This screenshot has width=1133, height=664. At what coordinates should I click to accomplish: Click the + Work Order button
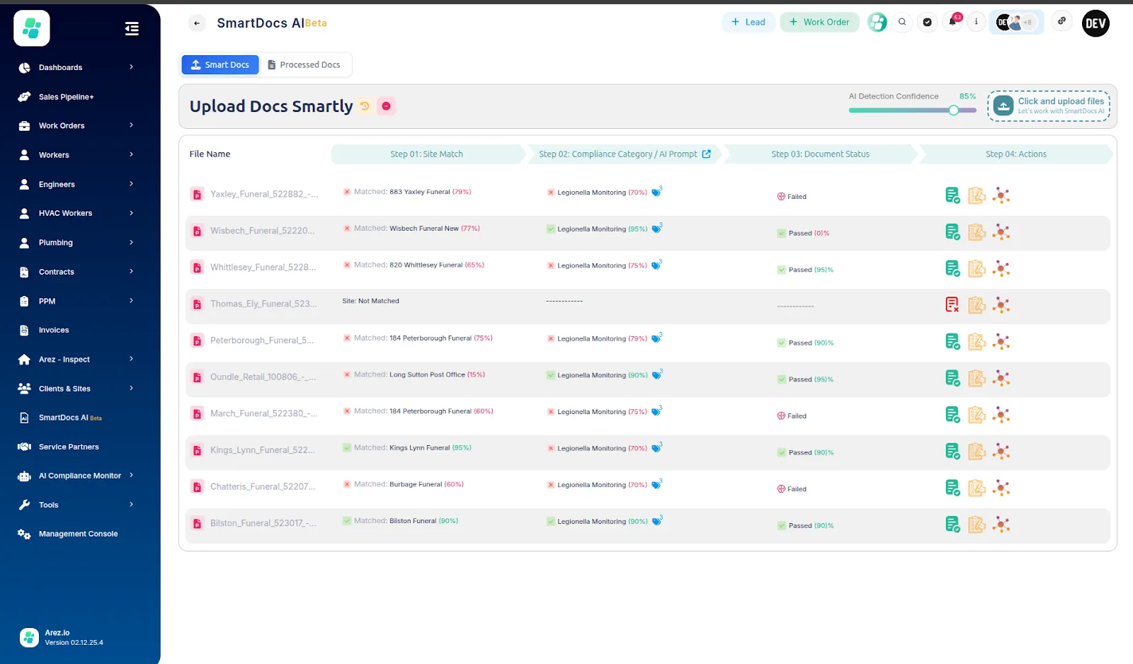coord(819,22)
